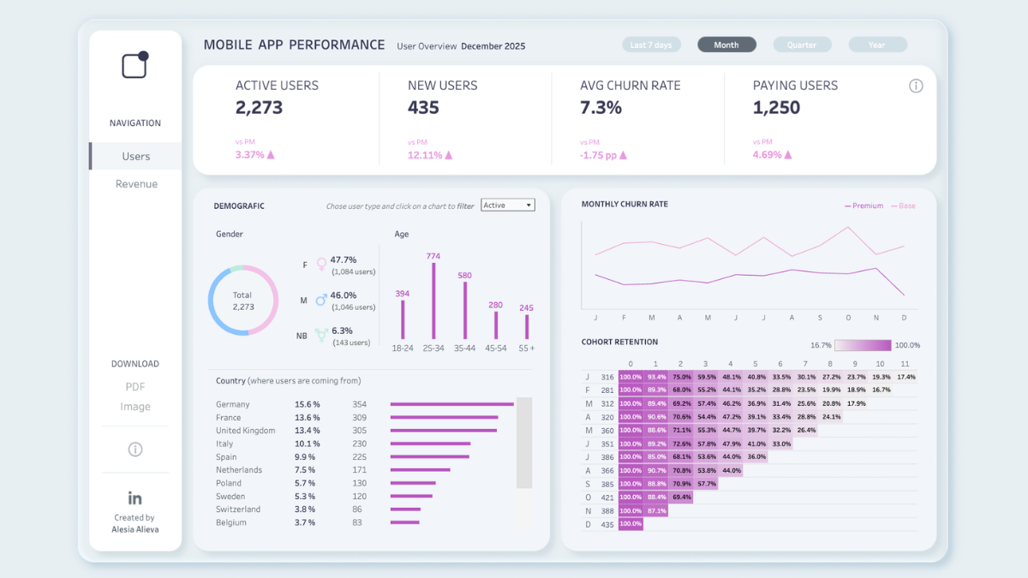
Task: Click the Active Users trend arrow
Action: pyautogui.click(x=272, y=155)
